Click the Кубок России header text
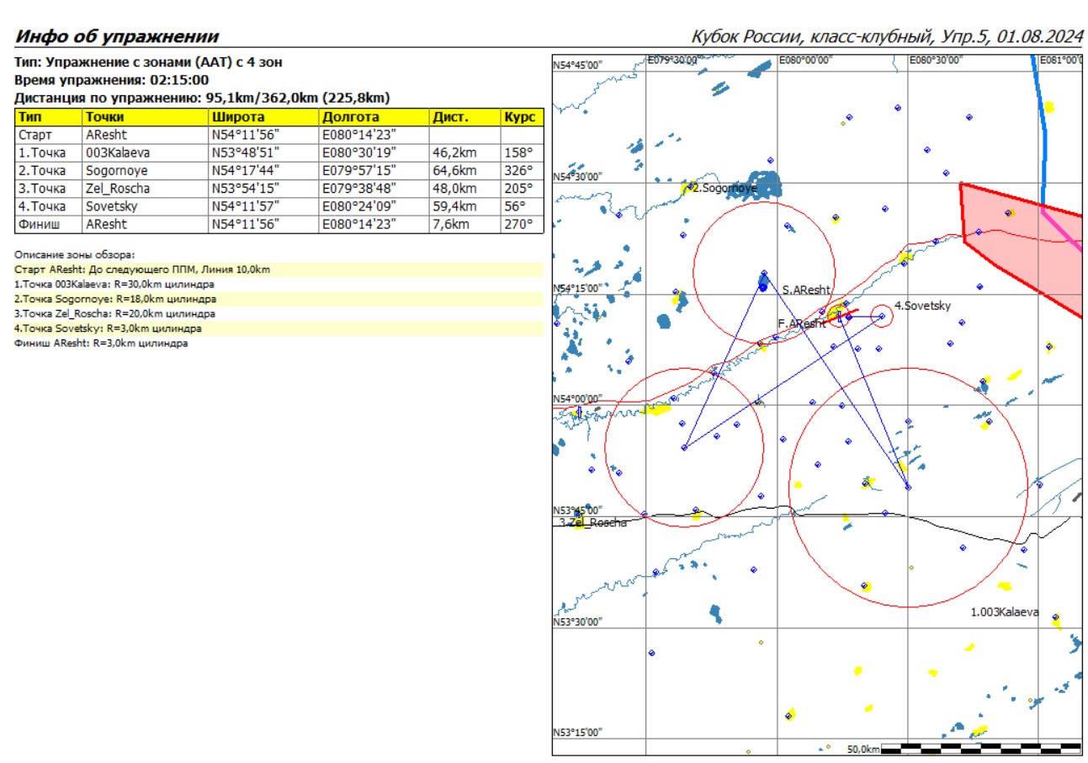Viewport: 1088px width, 763px height. click(x=887, y=36)
